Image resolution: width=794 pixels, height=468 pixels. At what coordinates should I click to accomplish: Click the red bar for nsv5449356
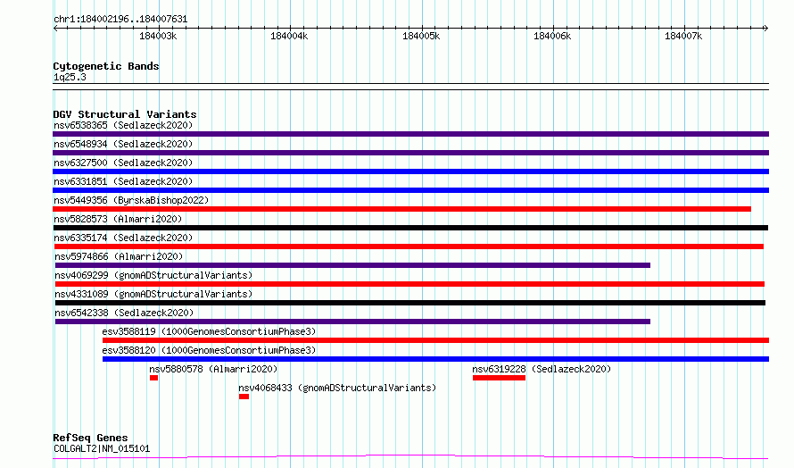(x=401, y=209)
